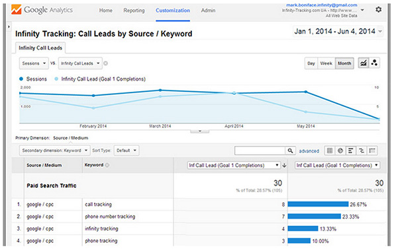Sort by Source / Medium column header
The width and height of the screenshot is (396, 251).
pos(44,165)
